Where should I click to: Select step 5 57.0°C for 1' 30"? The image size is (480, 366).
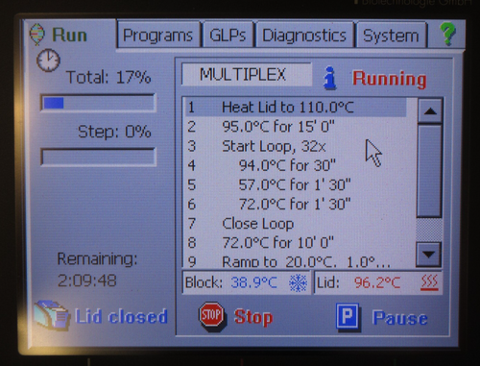pyautogui.click(x=296, y=184)
